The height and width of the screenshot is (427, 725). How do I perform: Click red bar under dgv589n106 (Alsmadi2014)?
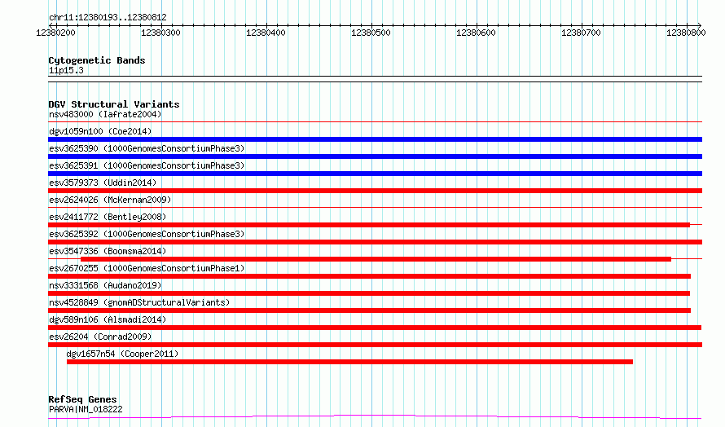point(375,328)
